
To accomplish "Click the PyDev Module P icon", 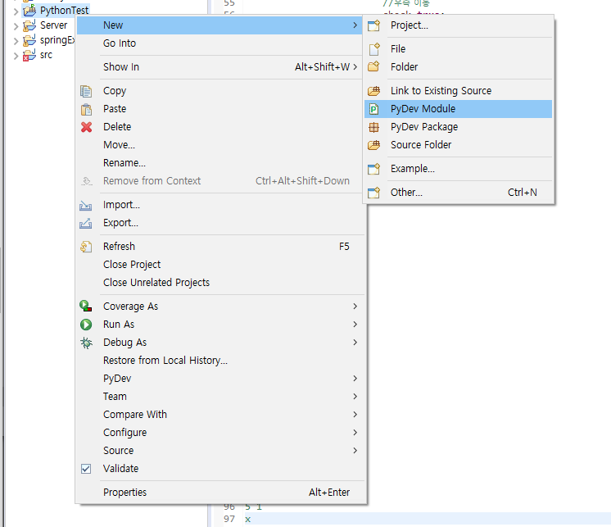I will (x=373, y=109).
